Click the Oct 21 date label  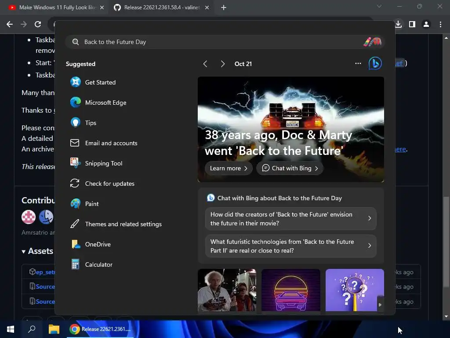(x=243, y=64)
